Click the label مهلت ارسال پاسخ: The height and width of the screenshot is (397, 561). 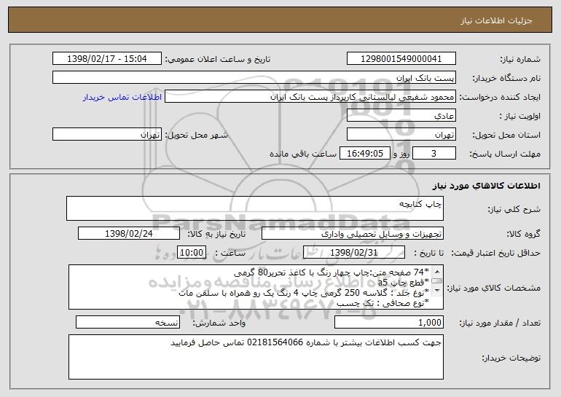(505, 154)
